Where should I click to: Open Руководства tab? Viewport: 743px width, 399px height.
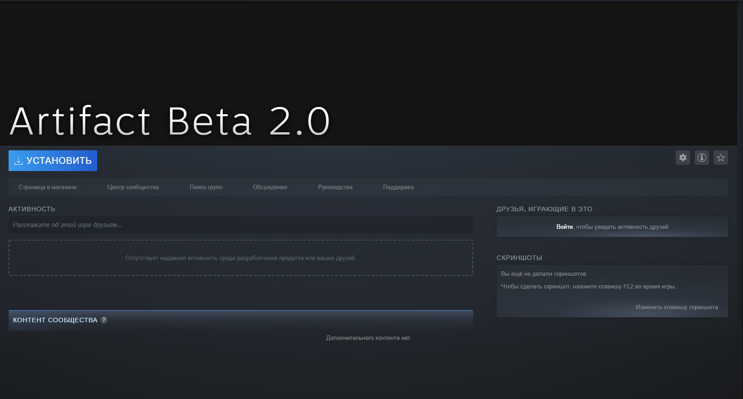click(x=335, y=187)
